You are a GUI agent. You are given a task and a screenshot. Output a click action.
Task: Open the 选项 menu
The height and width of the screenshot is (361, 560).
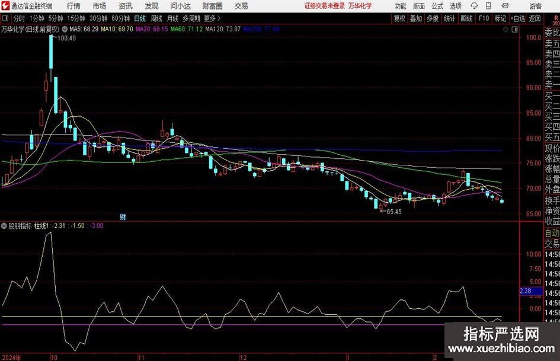tap(455, 6)
